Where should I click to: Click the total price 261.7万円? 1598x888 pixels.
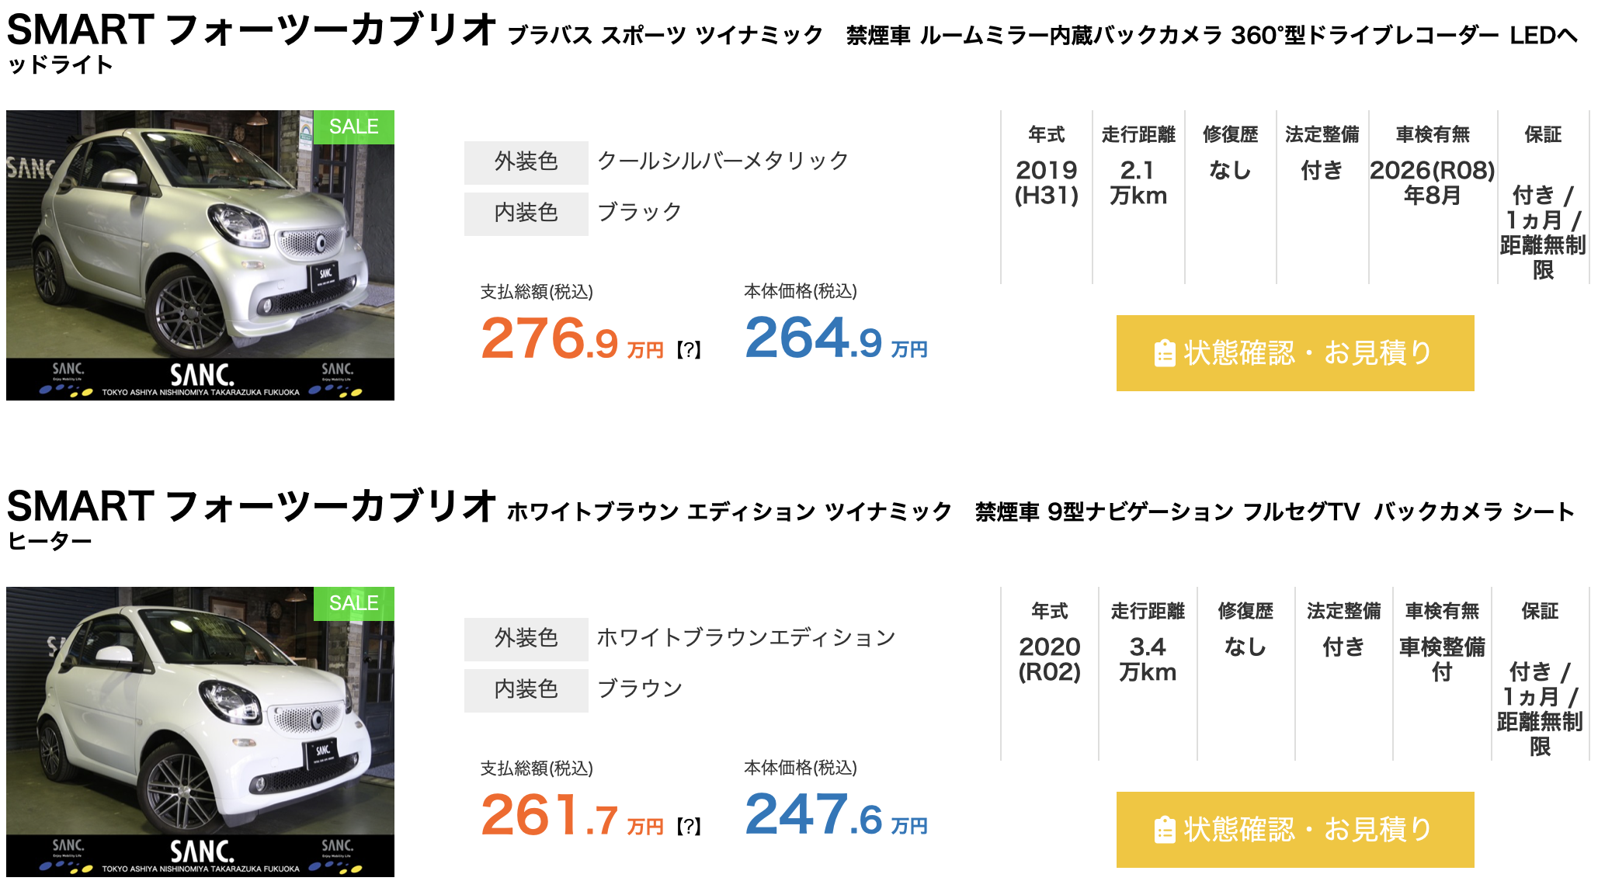(x=572, y=815)
